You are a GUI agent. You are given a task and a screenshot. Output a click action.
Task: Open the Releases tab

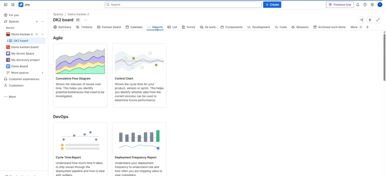[x=300, y=27]
